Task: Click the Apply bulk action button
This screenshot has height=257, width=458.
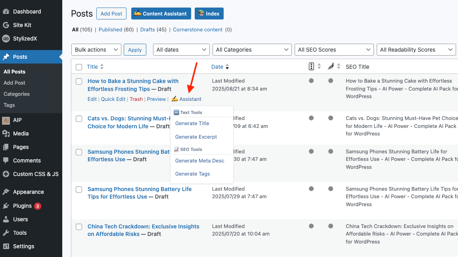Action: tap(135, 50)
